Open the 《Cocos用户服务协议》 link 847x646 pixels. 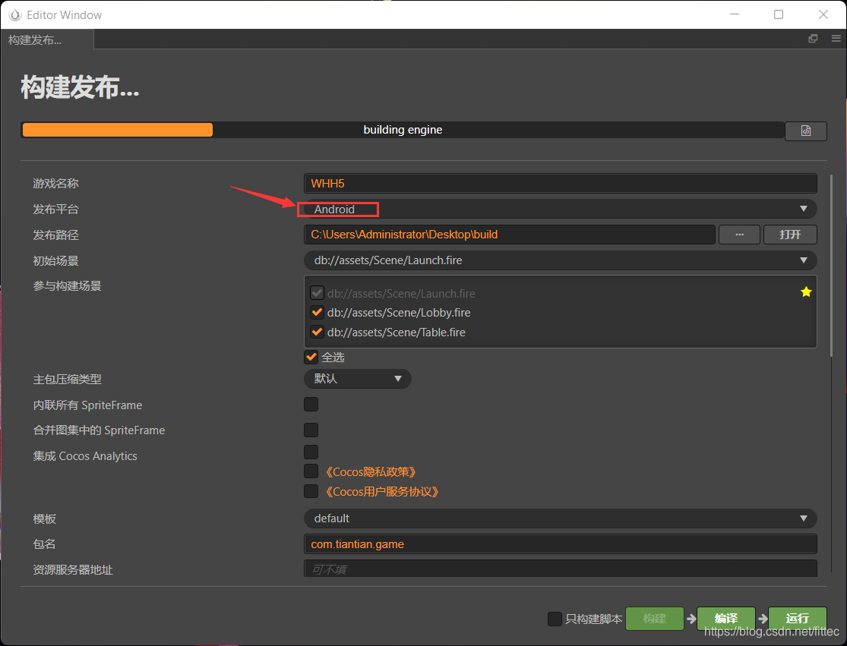(x=381, y=492)
